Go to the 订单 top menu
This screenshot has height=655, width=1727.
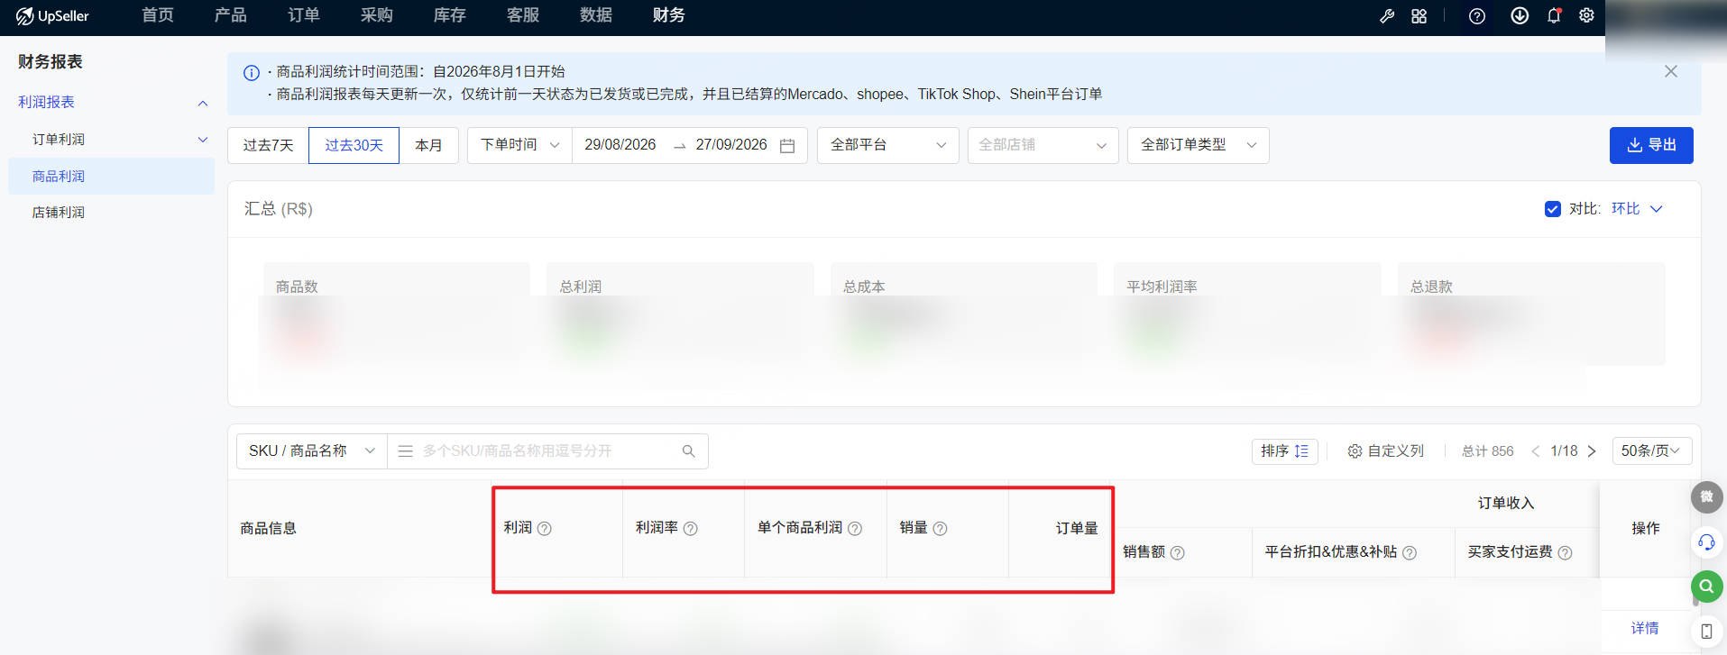point(304,15)
